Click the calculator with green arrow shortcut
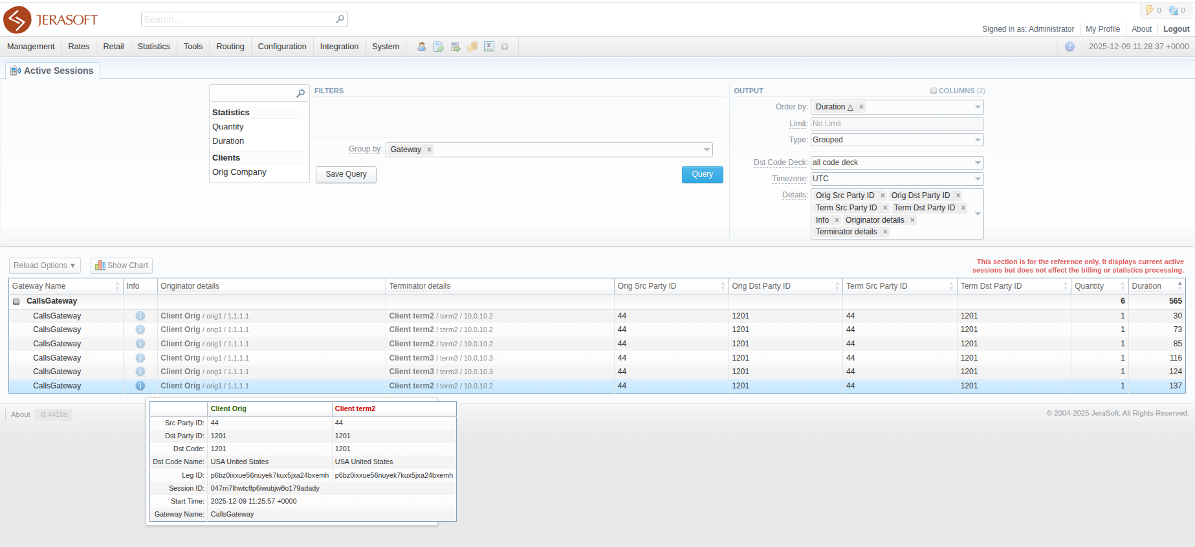1195x547 pixels. [x=455, y=47]
